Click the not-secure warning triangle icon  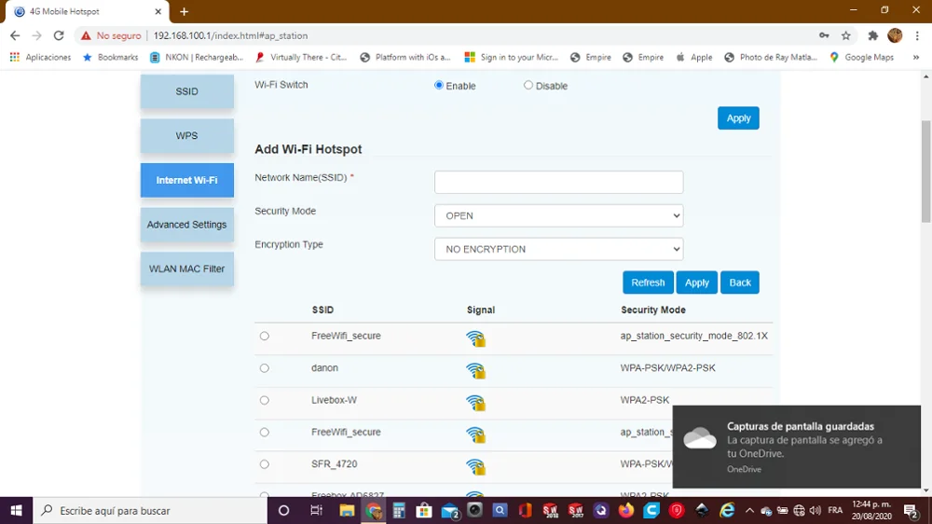86,35
